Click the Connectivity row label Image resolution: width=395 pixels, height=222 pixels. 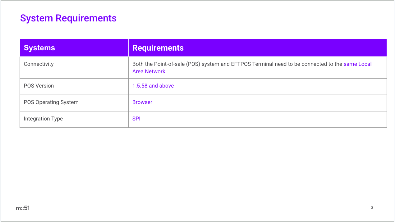click(39, 64)
